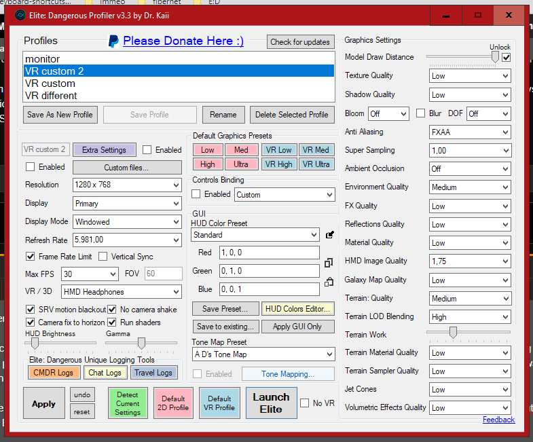Click the Red color value field
This screenshot has height=442, width=533.
point(270,253)
